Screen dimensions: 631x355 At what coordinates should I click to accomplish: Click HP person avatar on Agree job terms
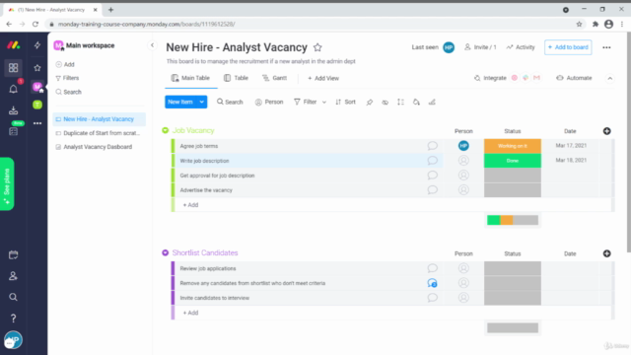pyautogui.click(x=463, y=146)
